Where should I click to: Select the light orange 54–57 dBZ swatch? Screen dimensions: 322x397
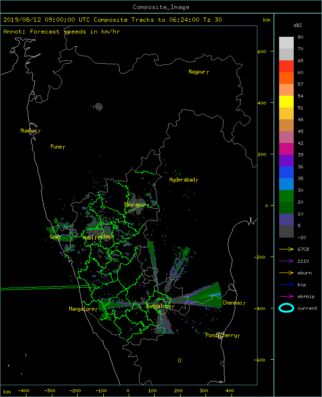point(286,90)
